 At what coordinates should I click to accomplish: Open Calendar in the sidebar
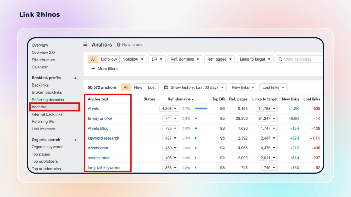click(x=39, y=67)
